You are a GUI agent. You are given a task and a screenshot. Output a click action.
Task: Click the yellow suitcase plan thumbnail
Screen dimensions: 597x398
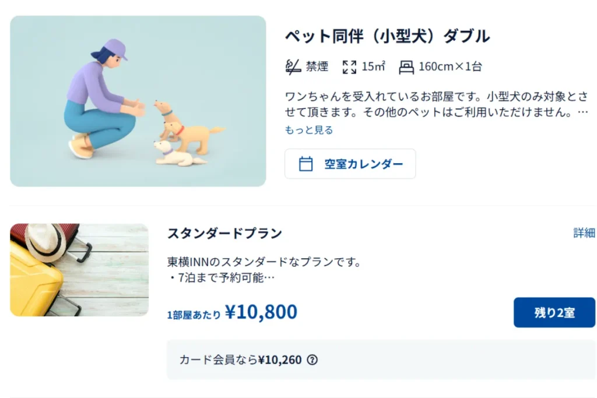tap(79, 270)
